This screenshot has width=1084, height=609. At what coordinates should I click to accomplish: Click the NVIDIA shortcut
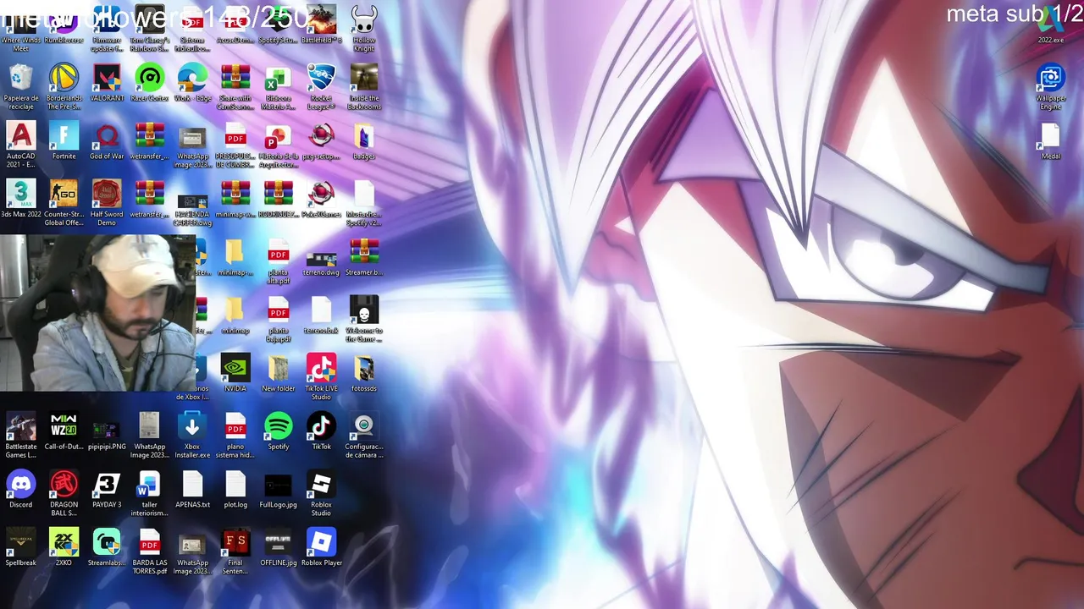(x=235, y=373)
